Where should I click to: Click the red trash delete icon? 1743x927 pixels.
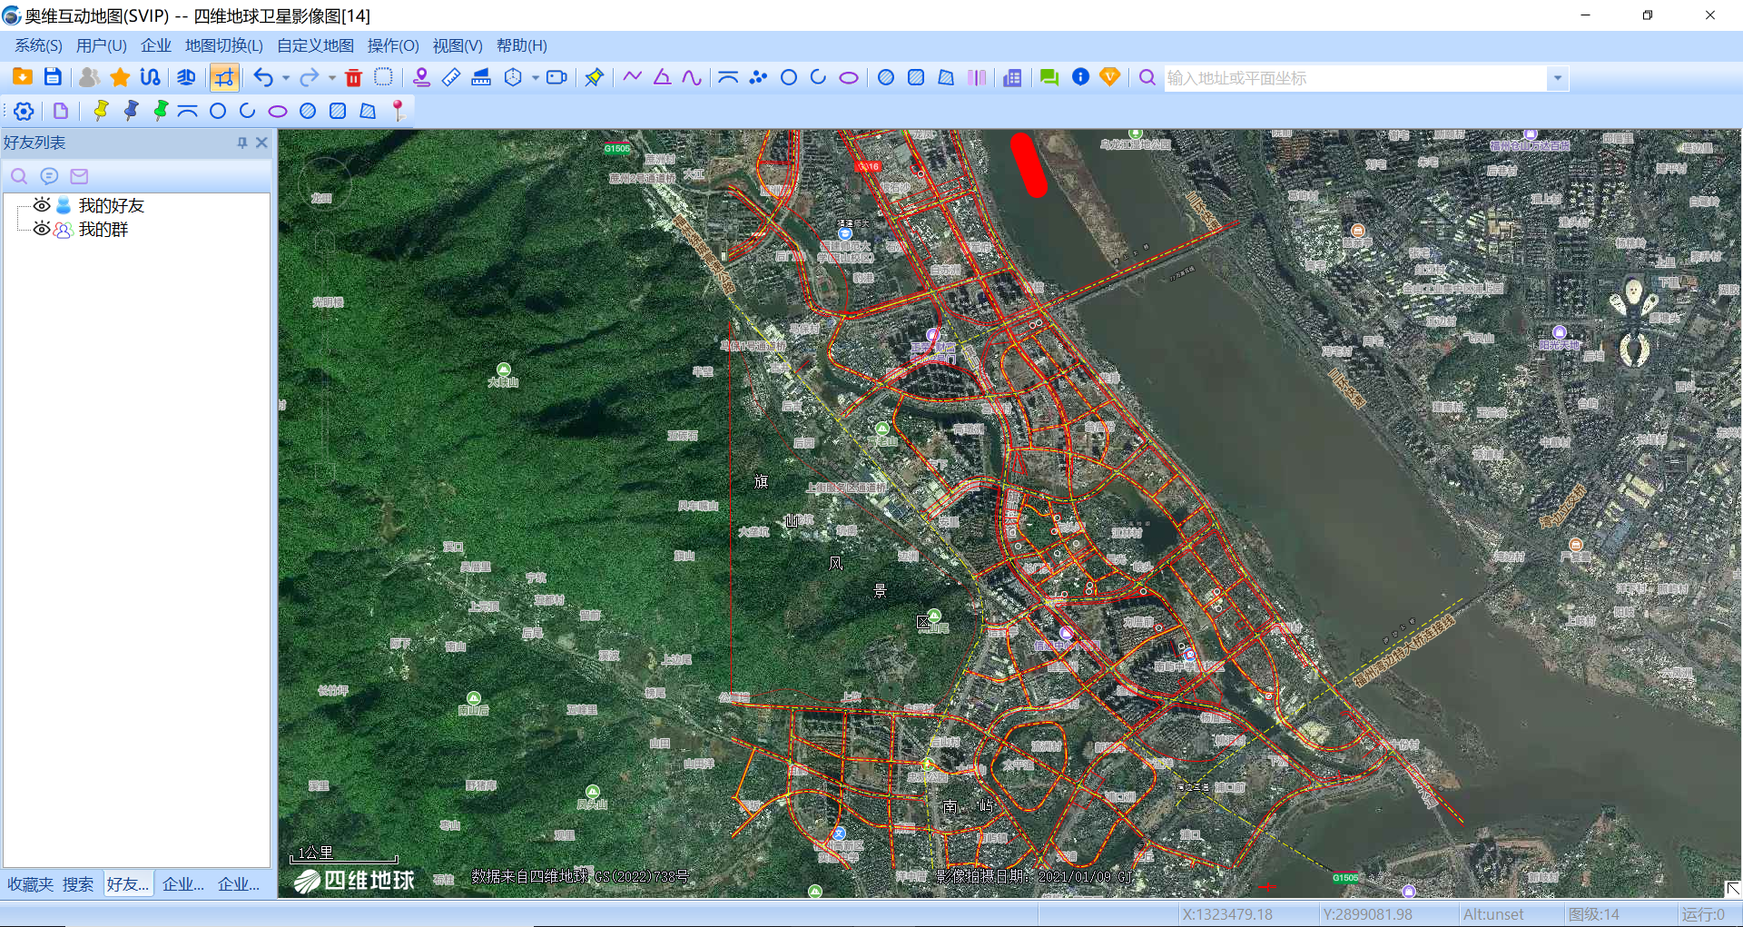354,77
